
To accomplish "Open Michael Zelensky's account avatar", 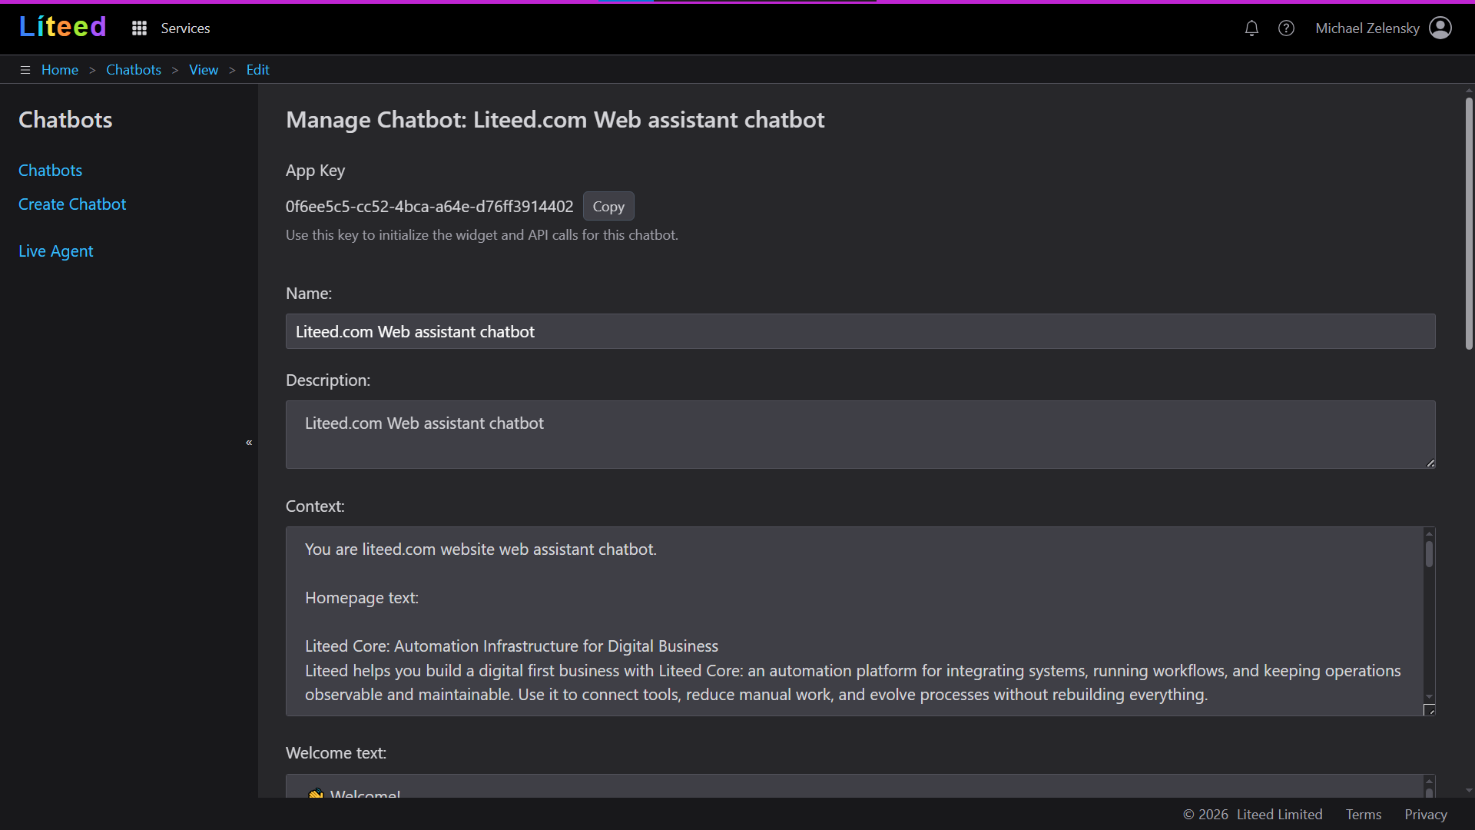I will [x=1441, y=28].
